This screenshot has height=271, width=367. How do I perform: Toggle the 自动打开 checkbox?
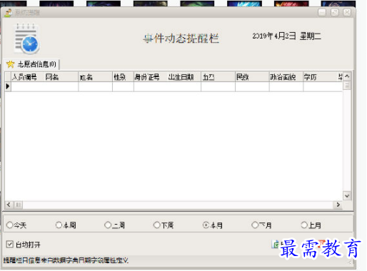[x=10, y=244]
